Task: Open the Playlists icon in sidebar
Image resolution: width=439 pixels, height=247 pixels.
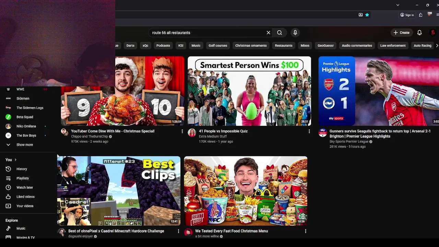Action: pyautogui.click(x=9, y=178)
